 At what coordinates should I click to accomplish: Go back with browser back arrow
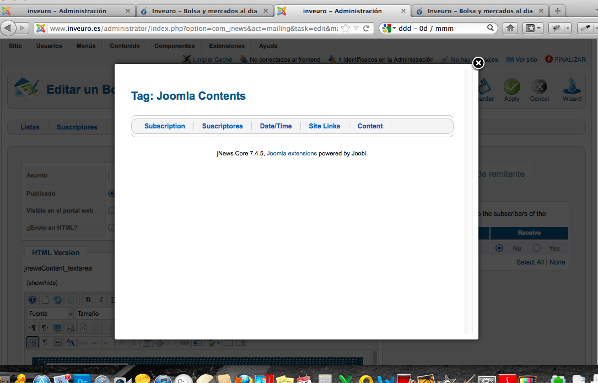[8, 28]
